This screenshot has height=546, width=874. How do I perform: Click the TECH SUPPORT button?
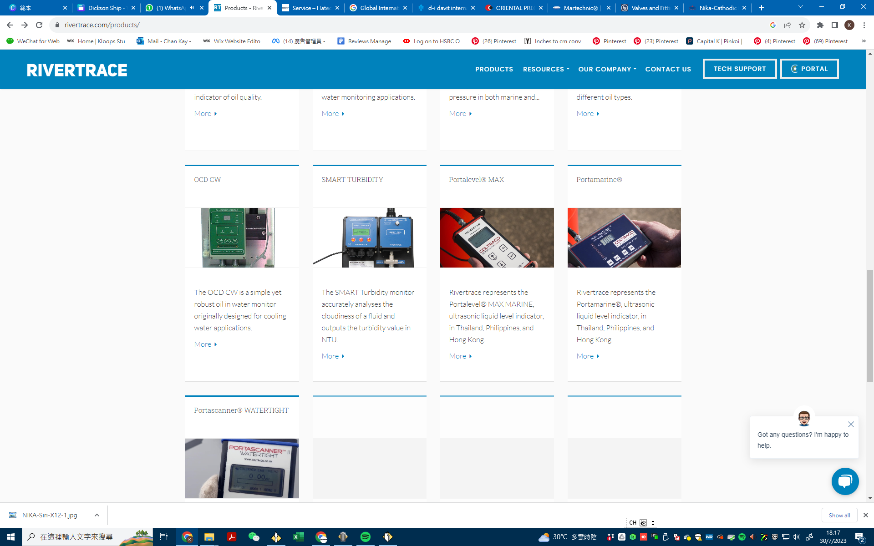(x=739, y=69)
